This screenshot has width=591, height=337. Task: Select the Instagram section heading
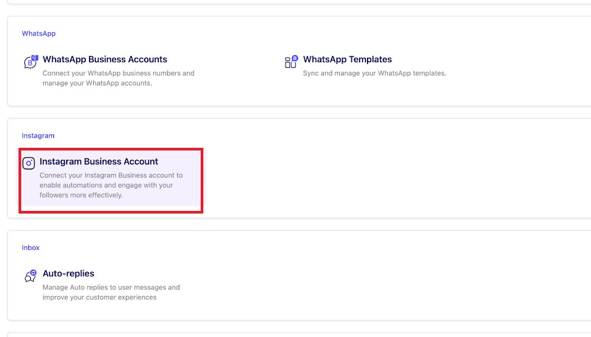[x=38, y=136]
